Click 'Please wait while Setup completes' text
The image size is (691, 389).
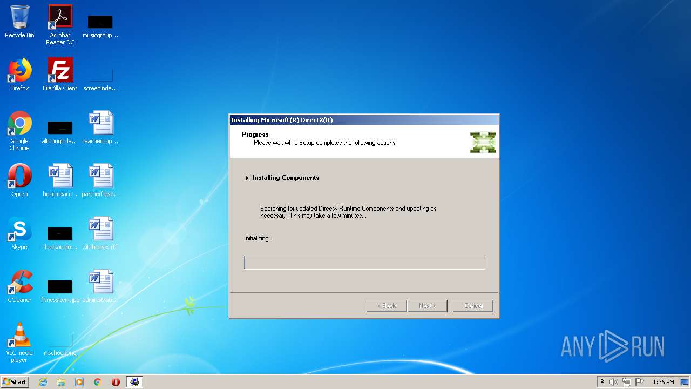pos(325,143)
